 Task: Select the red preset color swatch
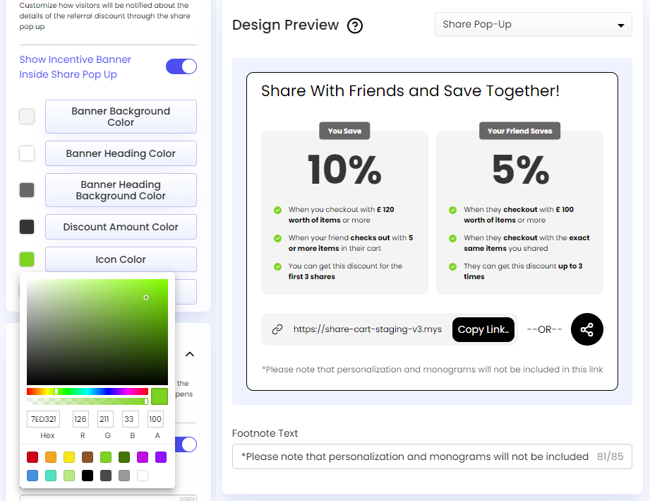point(31,457)
